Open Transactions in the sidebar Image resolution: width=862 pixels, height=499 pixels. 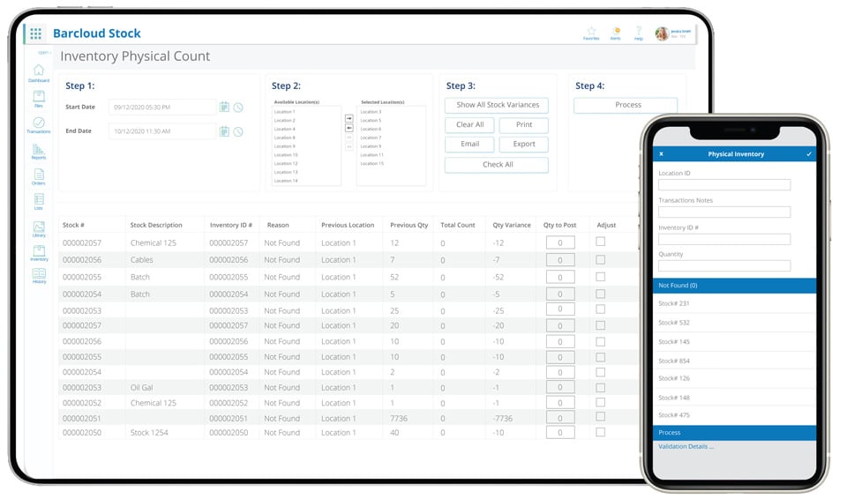[x=39, y=125]
